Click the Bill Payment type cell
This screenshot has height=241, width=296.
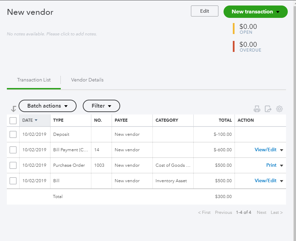pyautogui.click(x=70, y=150)
